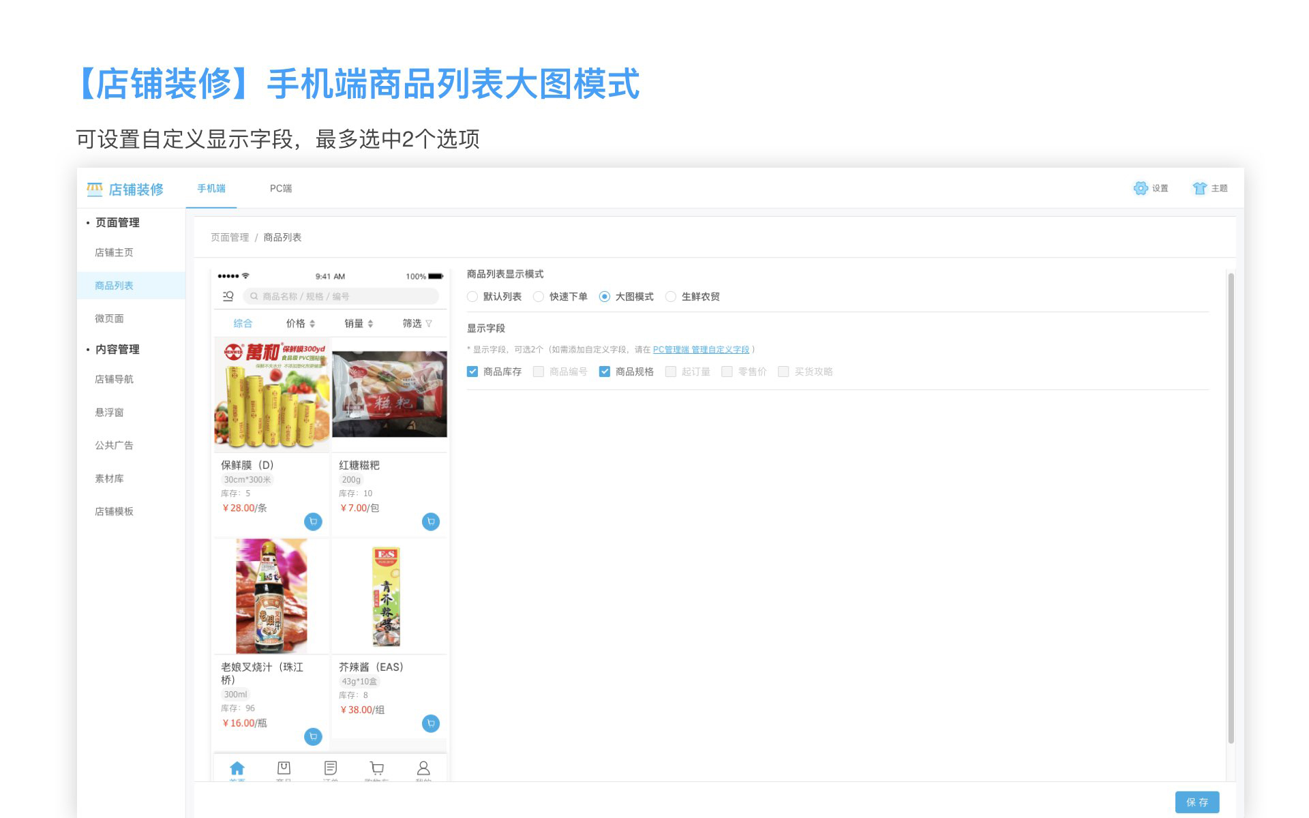Click the 保存 button

(x=1197, y=802)
